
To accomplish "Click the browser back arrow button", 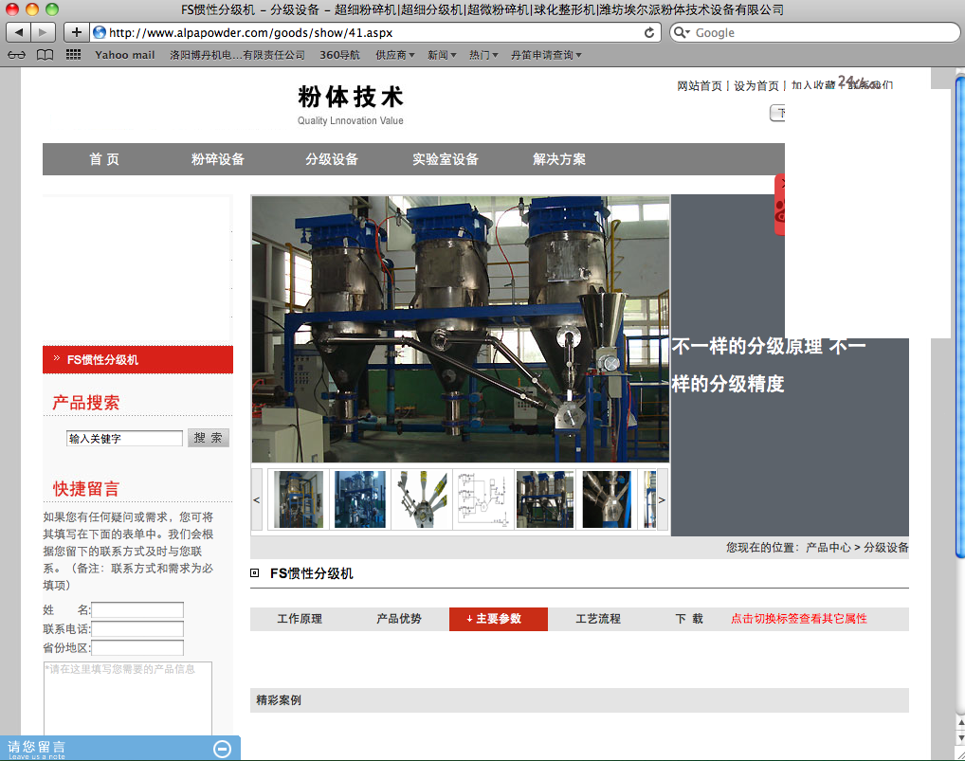I will point(19,32).
